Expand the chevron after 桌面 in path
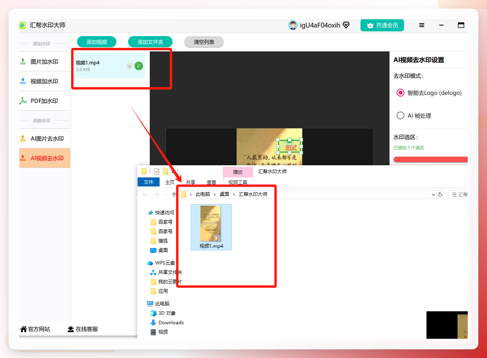The width and height of the screenshot is (487, 358). (234, 194)
